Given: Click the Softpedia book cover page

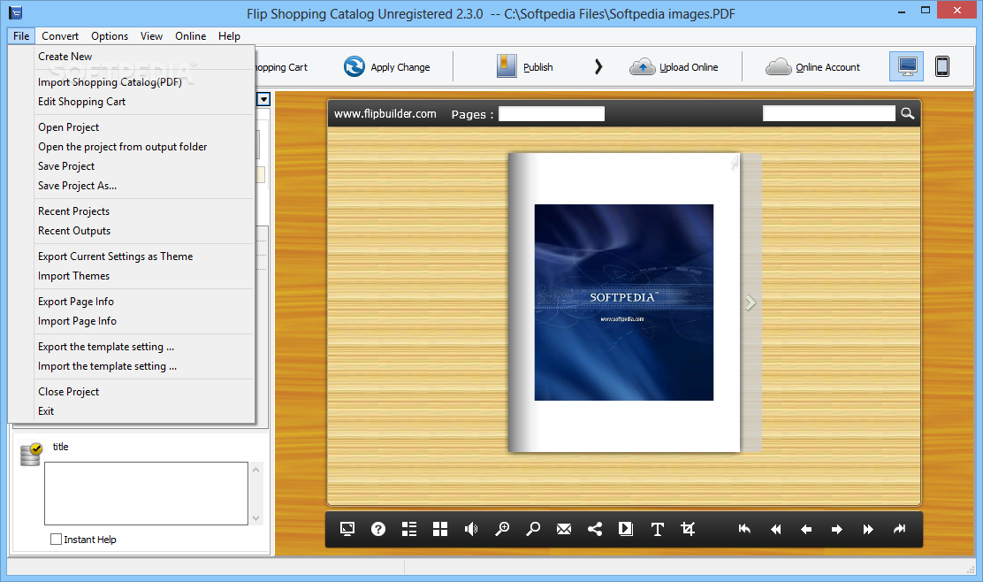Looking at the screenshot, I should click(x=624, y=302).
